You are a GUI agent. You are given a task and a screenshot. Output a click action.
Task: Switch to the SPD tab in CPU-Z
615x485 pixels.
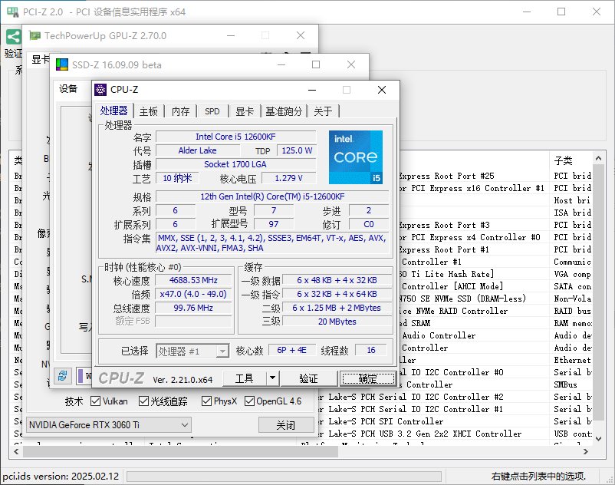[x=212, y=111]
